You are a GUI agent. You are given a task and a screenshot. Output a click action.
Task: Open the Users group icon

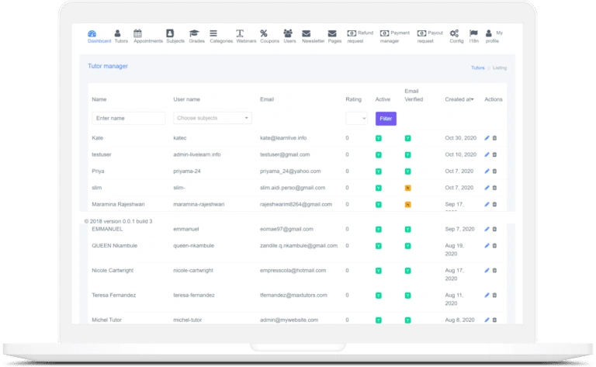pos(288,33)
